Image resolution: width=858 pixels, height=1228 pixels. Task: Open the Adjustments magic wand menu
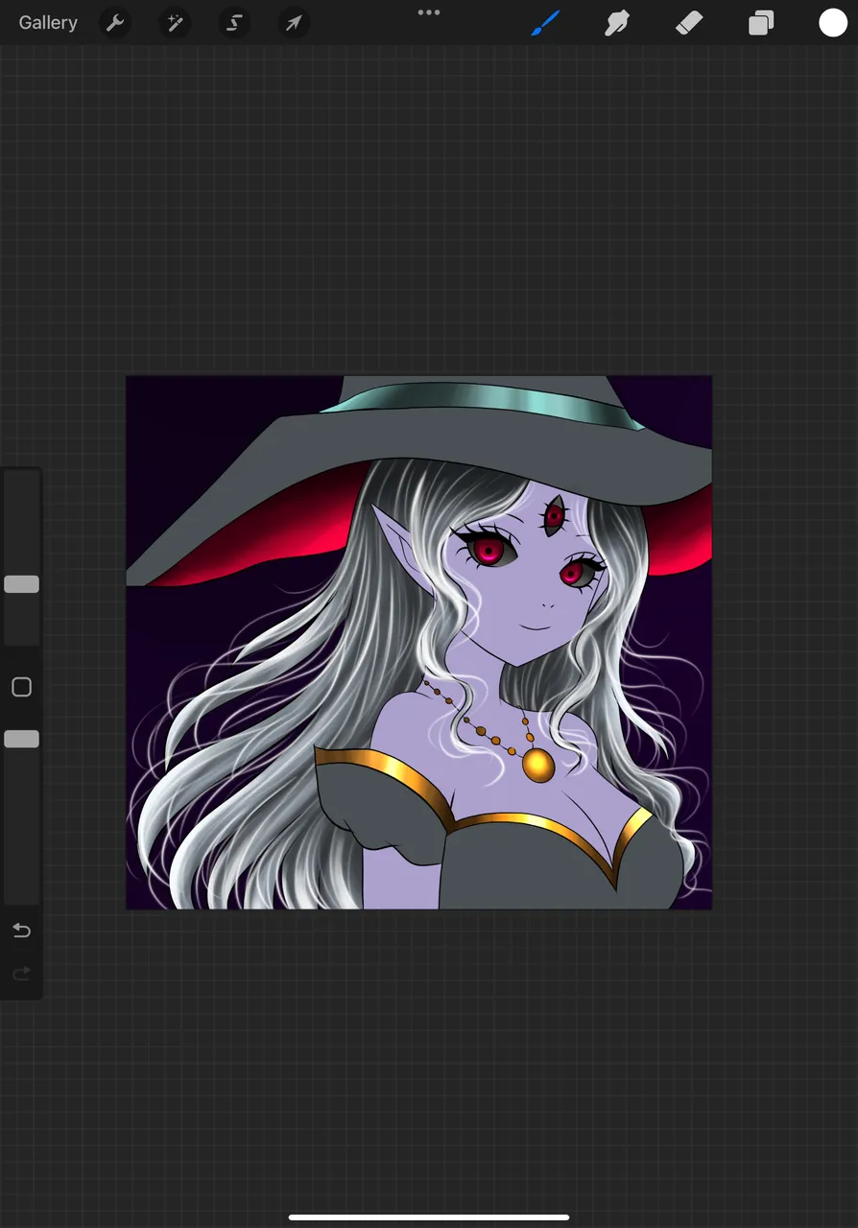coord(175,23)
